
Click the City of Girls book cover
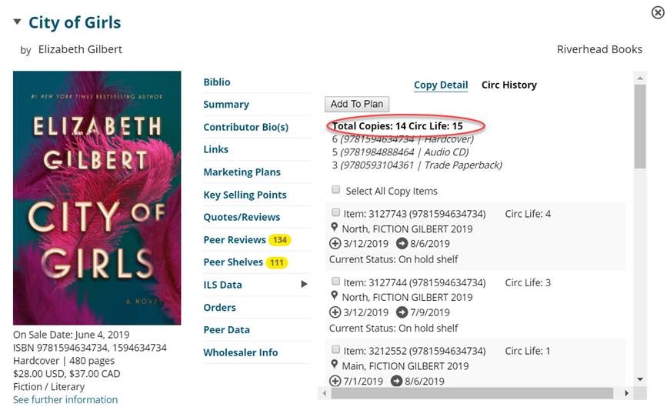[x=97, y=198]
